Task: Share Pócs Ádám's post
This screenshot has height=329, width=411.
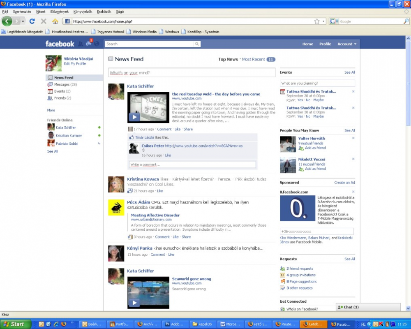Action: 186,236
